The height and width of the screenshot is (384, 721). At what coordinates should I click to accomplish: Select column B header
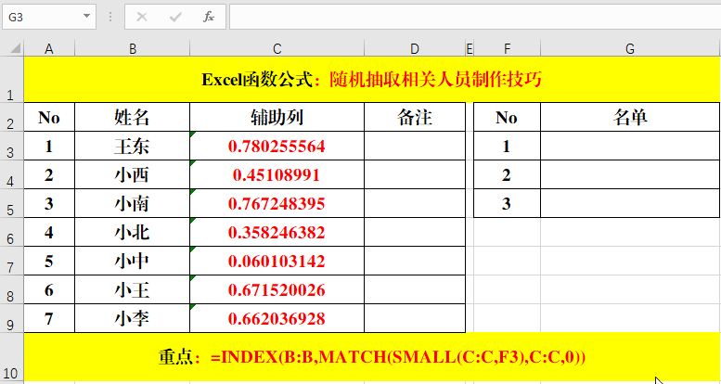click(132, 48)
